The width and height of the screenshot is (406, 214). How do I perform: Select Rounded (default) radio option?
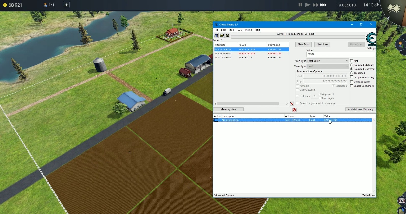tap(352, 65)
